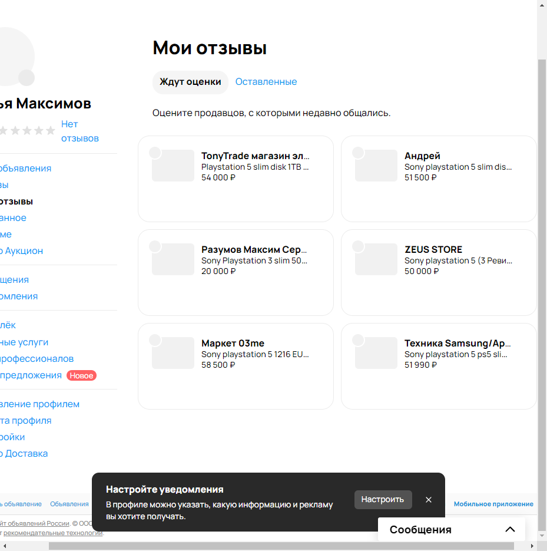Click Playstation 5 slim disk 1TB title
Image resolution: width=547 pixels, height=551 pixels.
255,167
